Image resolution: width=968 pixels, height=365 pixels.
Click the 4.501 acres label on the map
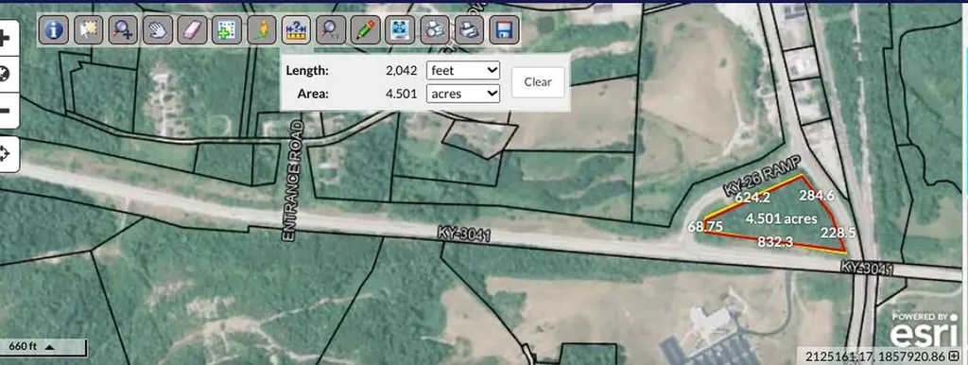coord(781,218)
